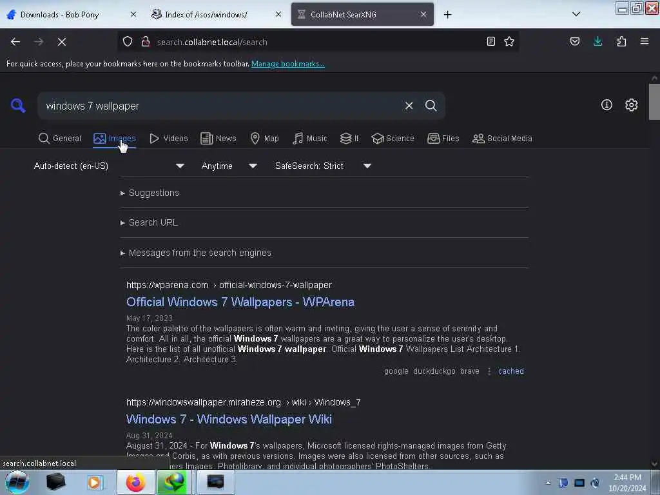Open the Auto-detect (en-US) language dropdown
The image size is (660, 495).
click(x=109, y=166)
